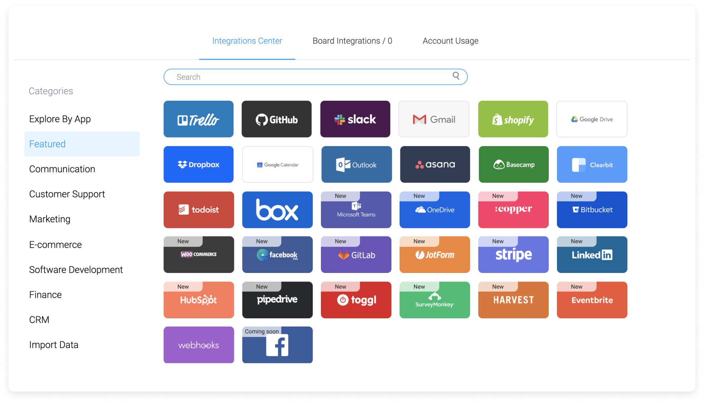Open the Shopify integration

[513, 119]
